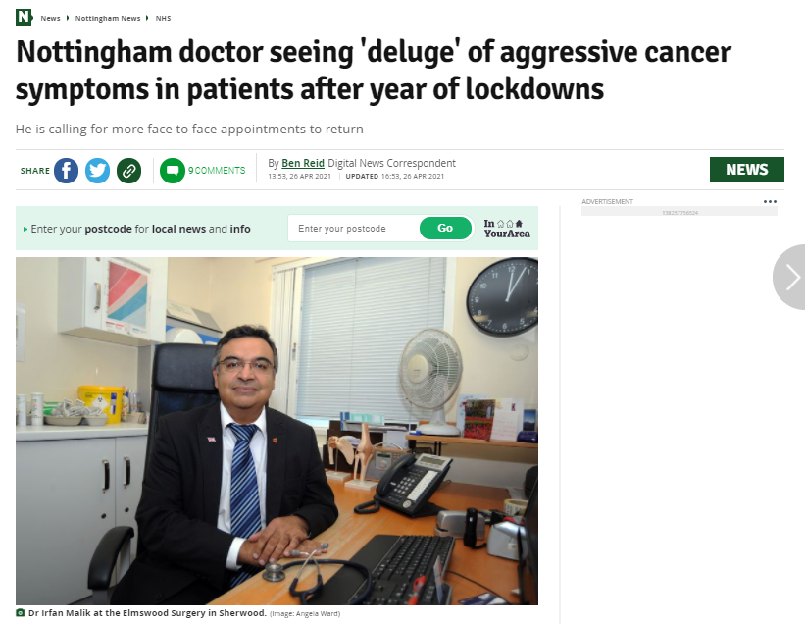This screenshot has height=624, width=805.
Task: Share article on Facebook
Action: tap(67, 171)
